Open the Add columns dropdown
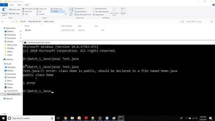This screenshot has height=121, width=215. pos(81,11)
